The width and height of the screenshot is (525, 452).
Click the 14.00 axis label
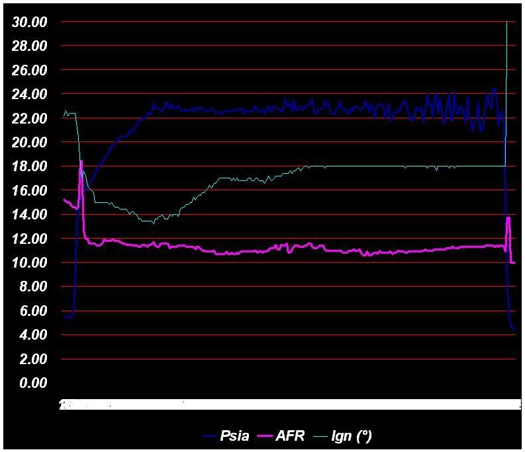tap(30, 215)
